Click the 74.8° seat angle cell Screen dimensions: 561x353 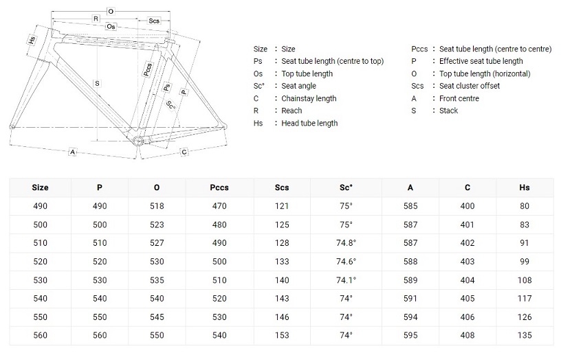[x=344, y=242]
